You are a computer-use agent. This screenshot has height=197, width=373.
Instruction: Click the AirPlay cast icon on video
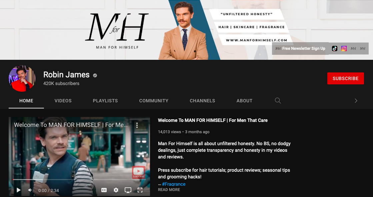coord(128,190)
